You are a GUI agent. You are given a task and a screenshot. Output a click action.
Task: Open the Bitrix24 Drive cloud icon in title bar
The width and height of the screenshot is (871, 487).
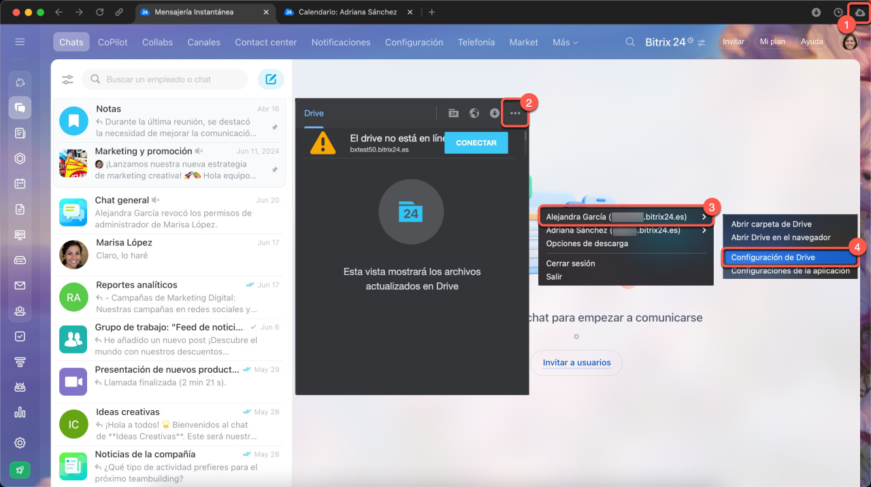coord(860,12)
